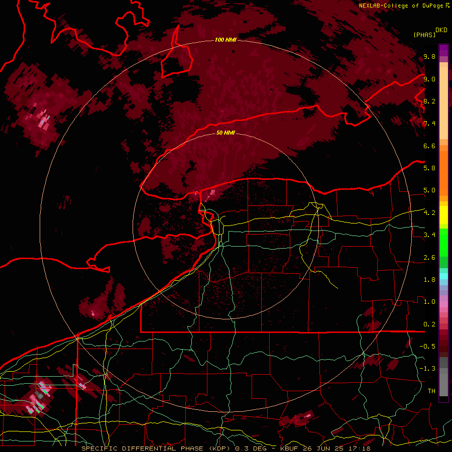
Task: Click the 3.4 legend value
Action: coord(429,235)
